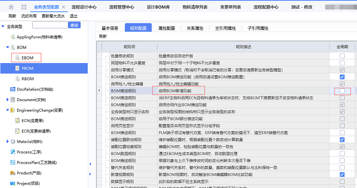Click the Process(工序) tools icon
Screen dimensions: 357x188
click(13, 152)
